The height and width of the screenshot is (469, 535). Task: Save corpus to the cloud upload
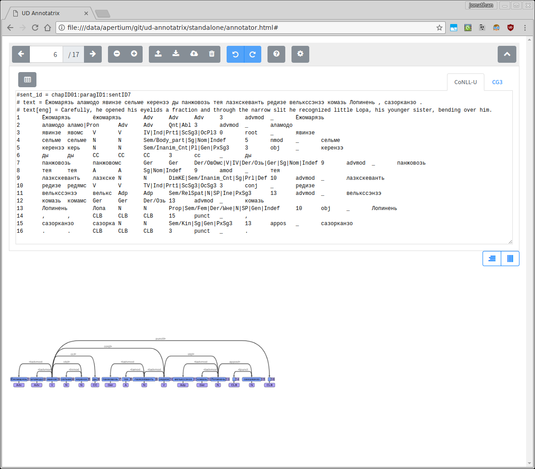tap(194, 54)
